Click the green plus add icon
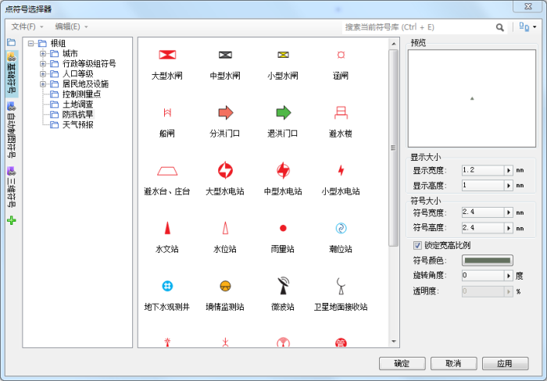547x381 pixels. coord(12,220)
